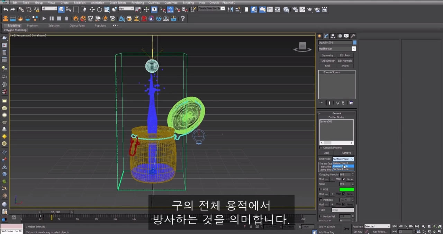Click the Rendered Frame Window icon
This screenshot has width=443, height=234.
302,9
